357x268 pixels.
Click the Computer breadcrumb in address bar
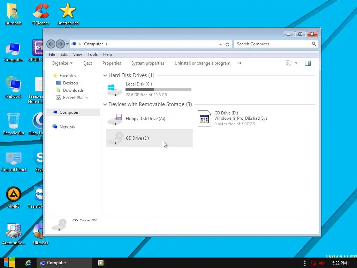(93, 44)
